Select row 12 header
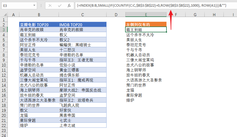 (4, 75)
